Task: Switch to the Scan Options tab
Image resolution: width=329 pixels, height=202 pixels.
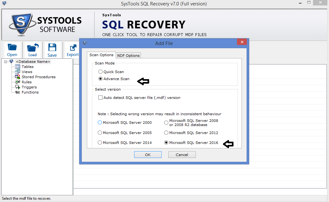Action: click(101, 55)
